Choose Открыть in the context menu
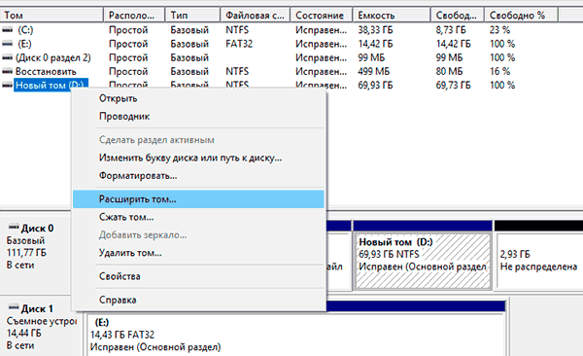 pyautogui.click(x=198, y=98)
